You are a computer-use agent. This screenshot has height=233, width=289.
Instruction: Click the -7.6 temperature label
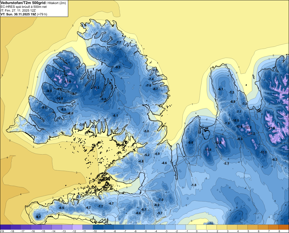[149, 85]
